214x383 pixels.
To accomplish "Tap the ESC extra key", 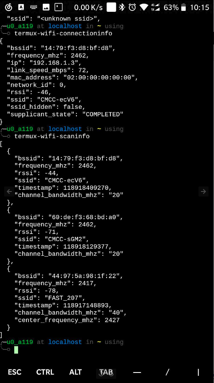I will 15,372.
